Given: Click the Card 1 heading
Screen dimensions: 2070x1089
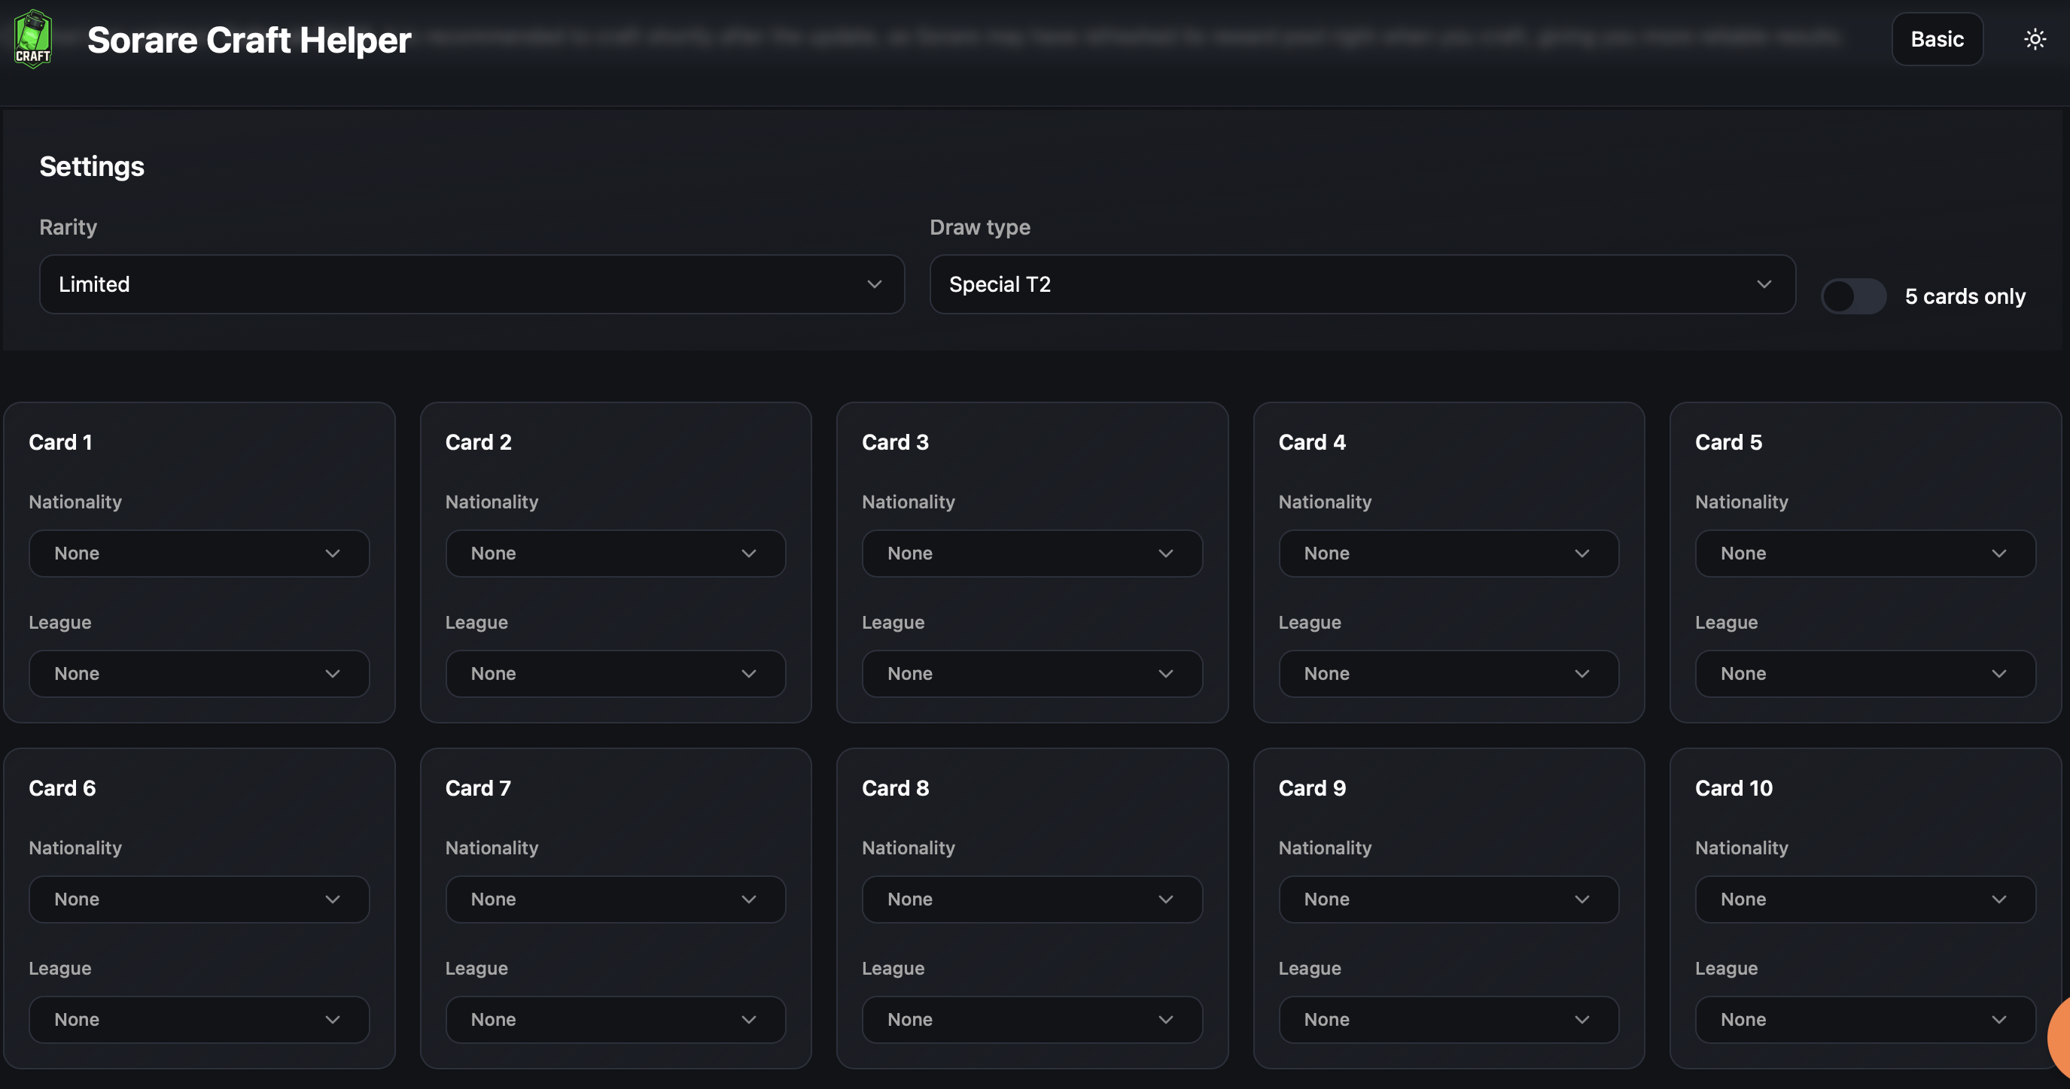Looking at the screenshot, I should [60, 442].
